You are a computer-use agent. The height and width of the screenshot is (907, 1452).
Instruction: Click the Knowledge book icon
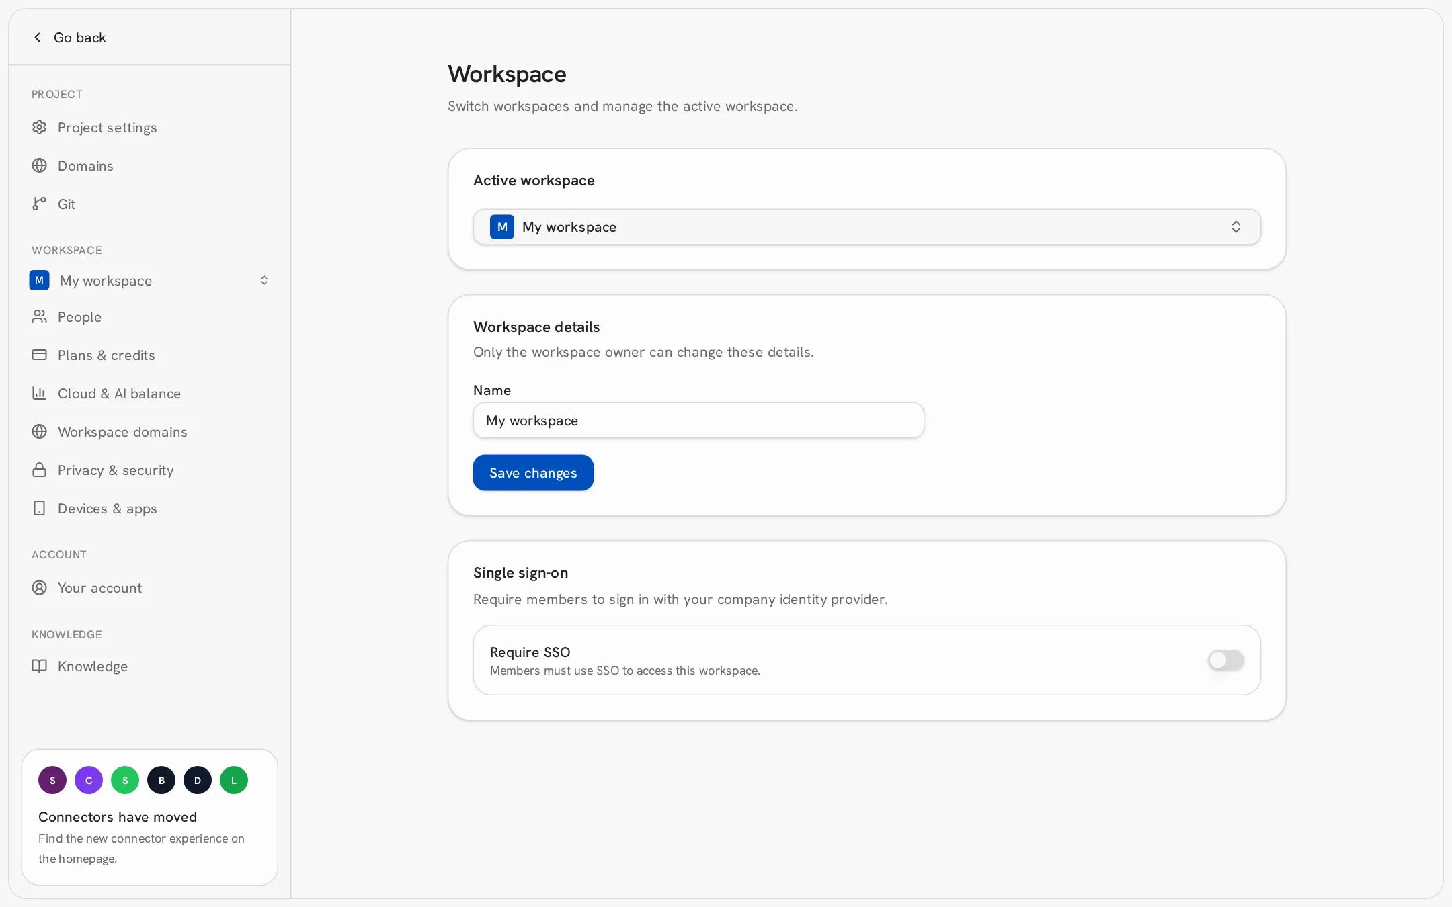(x=40, y=666)
